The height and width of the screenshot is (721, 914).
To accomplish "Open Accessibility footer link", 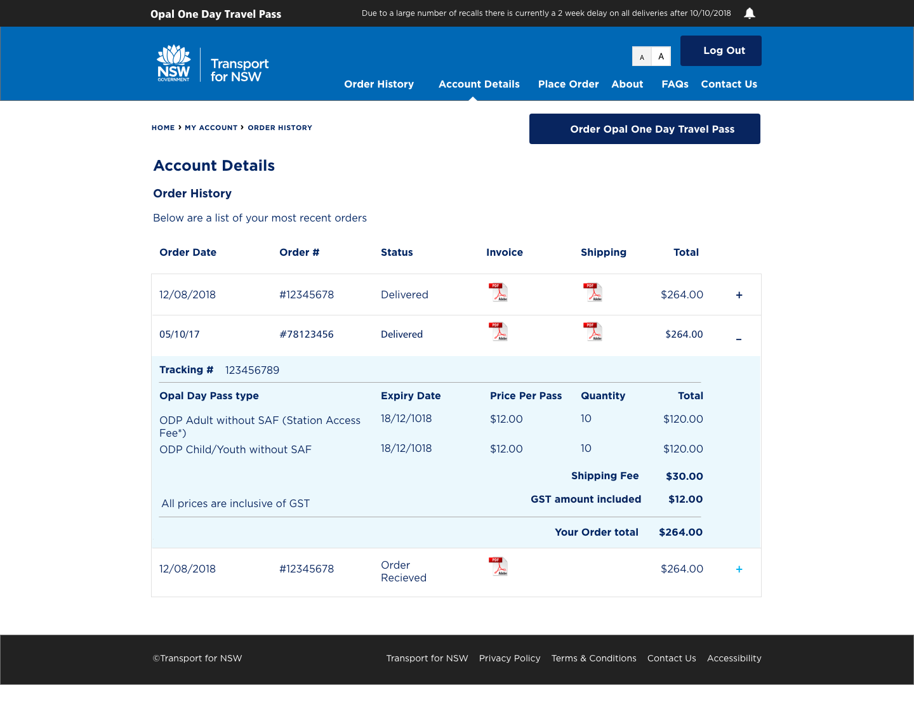I will pyautogui.click(x=734, y=658).
